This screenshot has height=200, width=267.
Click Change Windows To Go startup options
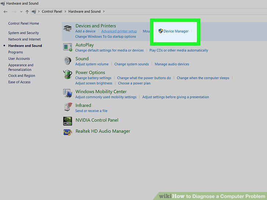(106, 36)
